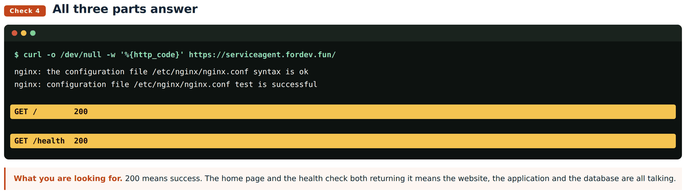Image resolution: width=686 pixels, height=194 pixels.
Task: Click the 'test is successful' nginx line
Action: [166, 84]
